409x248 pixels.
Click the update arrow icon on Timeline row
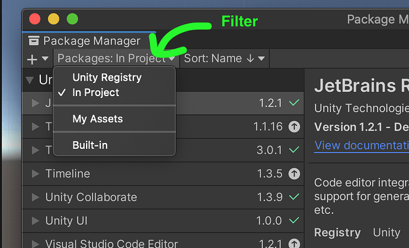[x=294, y=174]
